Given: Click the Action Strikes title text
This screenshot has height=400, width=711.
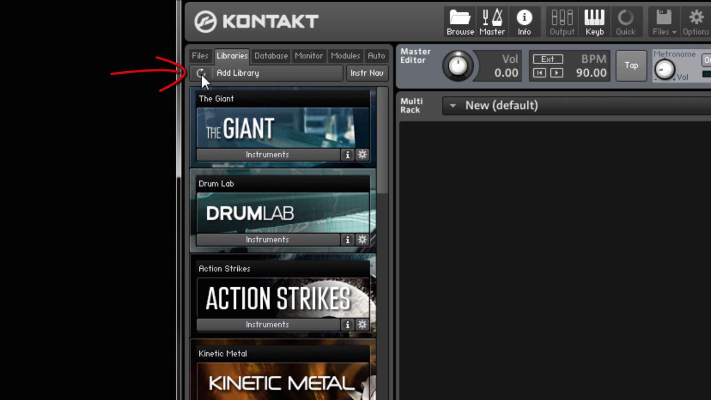Looking at the screenshot, I should pyautogui.click(x=224, y=268).
